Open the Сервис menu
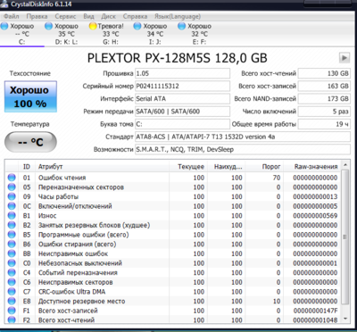Screen dimensions: 357x332 point(65,16)
